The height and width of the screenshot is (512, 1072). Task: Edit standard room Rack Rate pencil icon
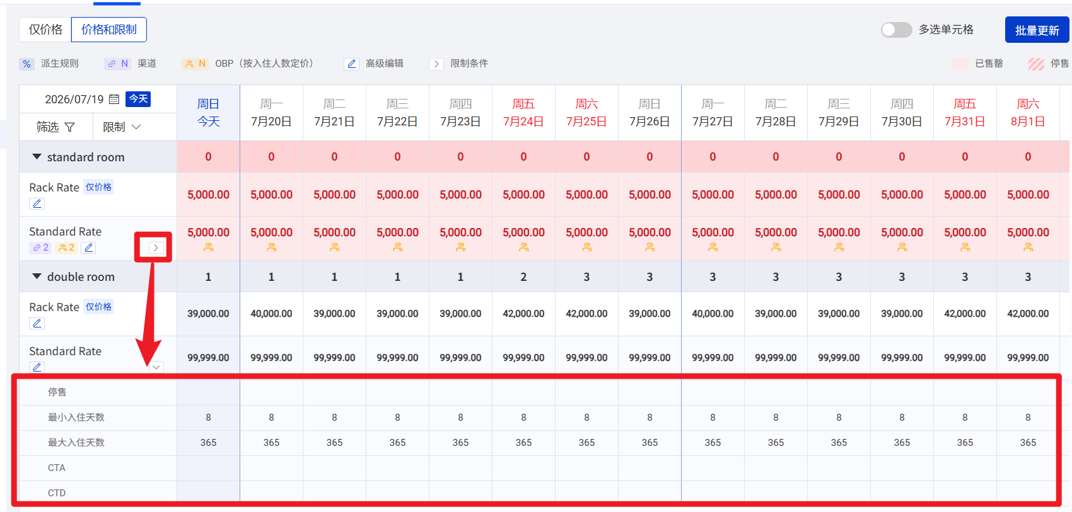tap(37, 203)
